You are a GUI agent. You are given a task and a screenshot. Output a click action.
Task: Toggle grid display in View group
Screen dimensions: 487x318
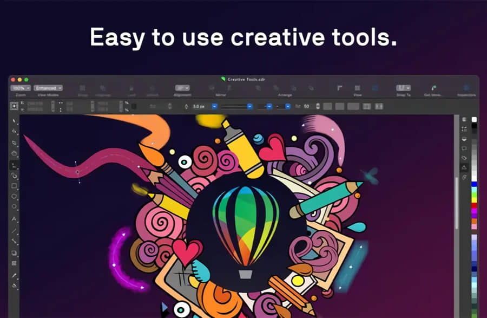(358, 88)
